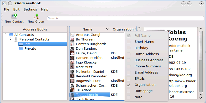This screenshot has width=206, height=103.
Task: Open the tokoe@kde.org email link
Action: (x=180, y=75)
